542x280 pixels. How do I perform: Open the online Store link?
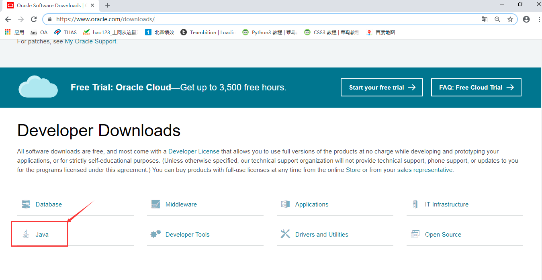pyautogui.click(x=353, y=170)
